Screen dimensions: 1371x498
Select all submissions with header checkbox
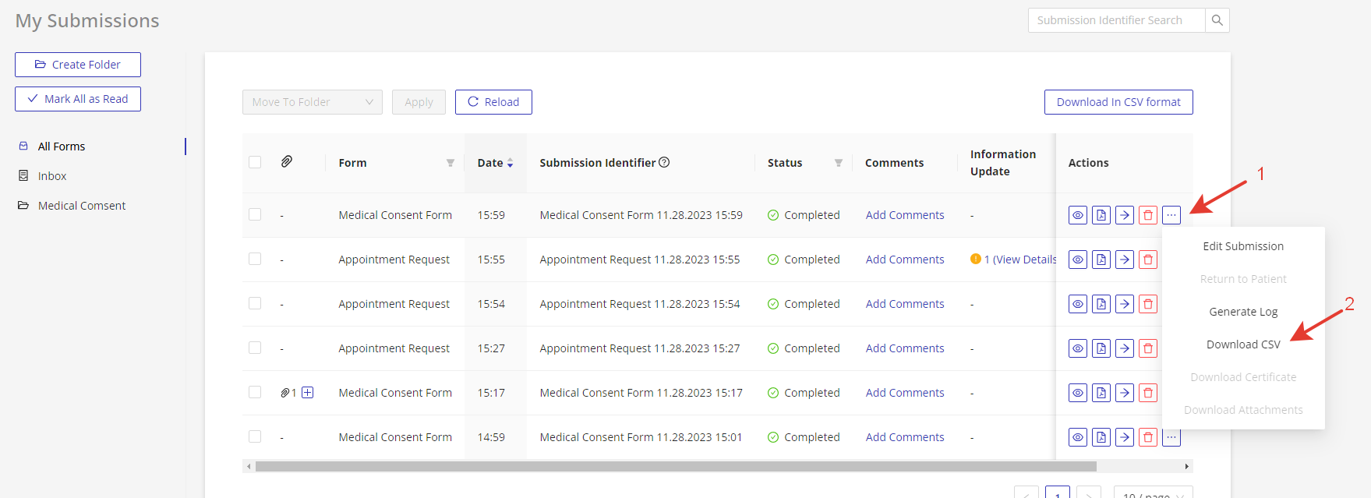(x=255, y=162)
